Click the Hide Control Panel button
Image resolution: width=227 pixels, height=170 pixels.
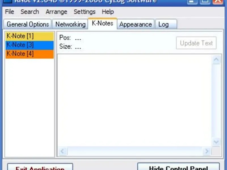click(178, 167)
